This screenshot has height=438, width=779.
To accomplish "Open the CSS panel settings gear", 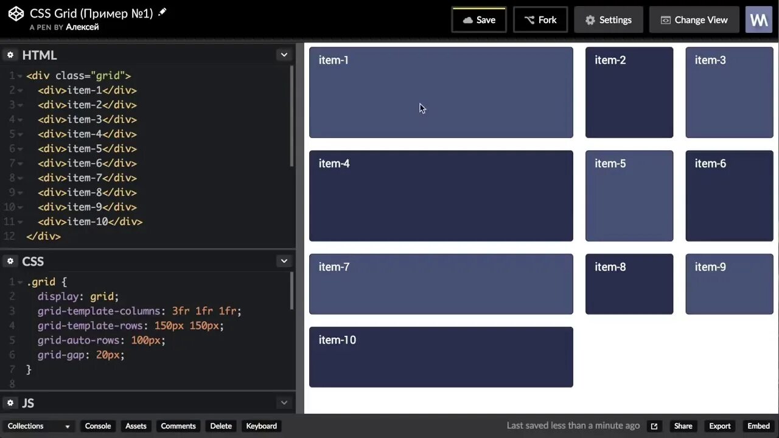I will [x=10, y=261].
